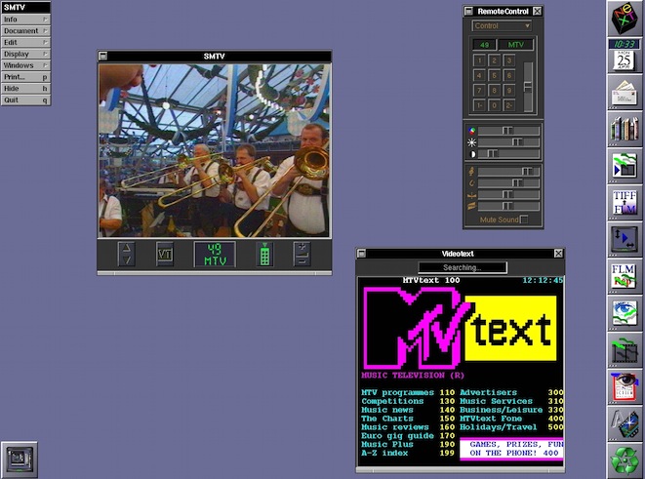Click the 1- tens-digit key on RemoteControl
The height and width of the screenshot is (479, 645).
pyautogui.click(x=479, y=105)
